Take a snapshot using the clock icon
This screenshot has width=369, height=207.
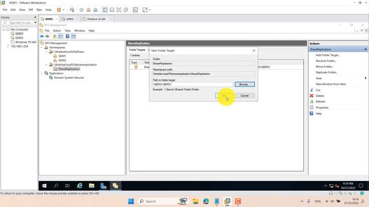81,10
